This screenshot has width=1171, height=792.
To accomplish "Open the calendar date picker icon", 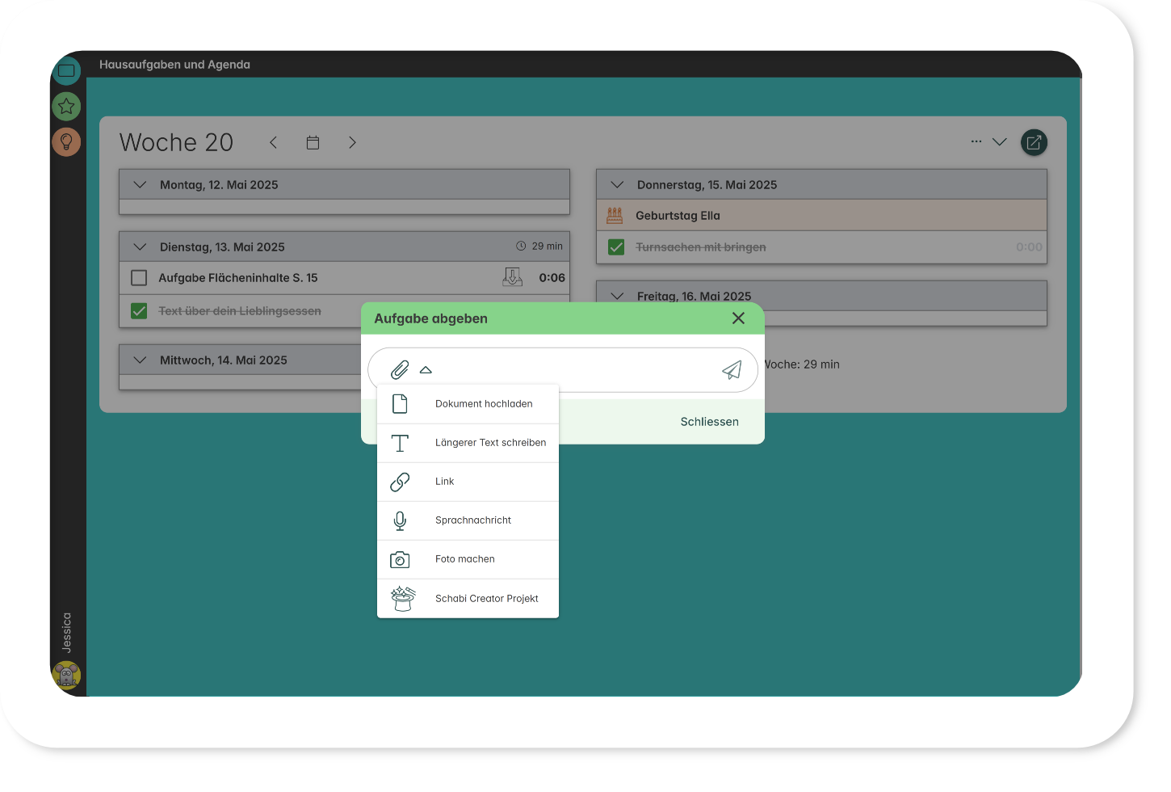I will tap(313, 143).
